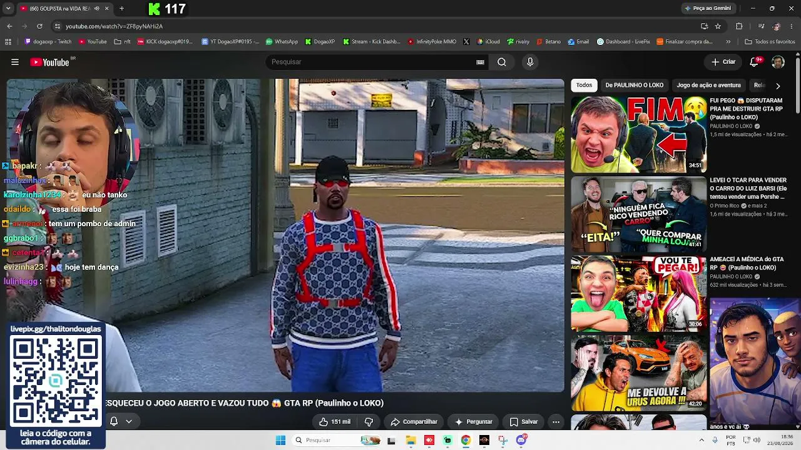The height and width of the screenshot is (450, 801).
Task: Open the dogaoxp - Twitch bookmark
Action: click(48, 42)
